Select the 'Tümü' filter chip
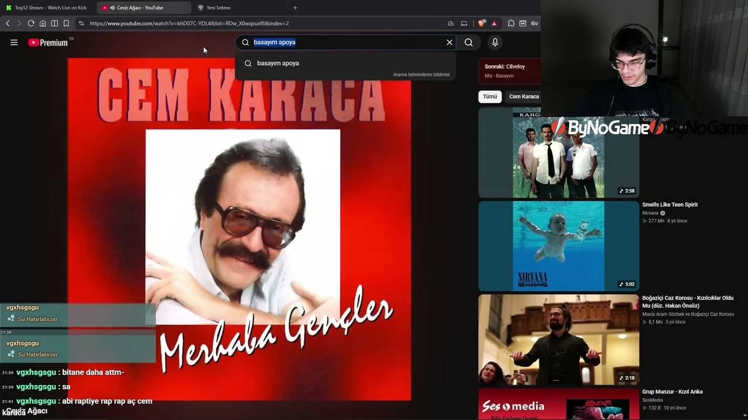Viewport: 748px width, 420px height. (490, 96)
